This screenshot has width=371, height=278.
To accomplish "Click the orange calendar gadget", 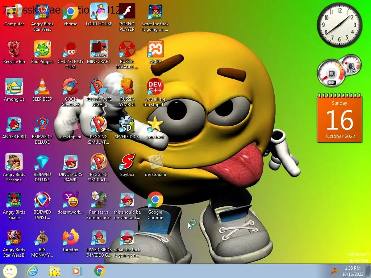I will coord(339,118).
